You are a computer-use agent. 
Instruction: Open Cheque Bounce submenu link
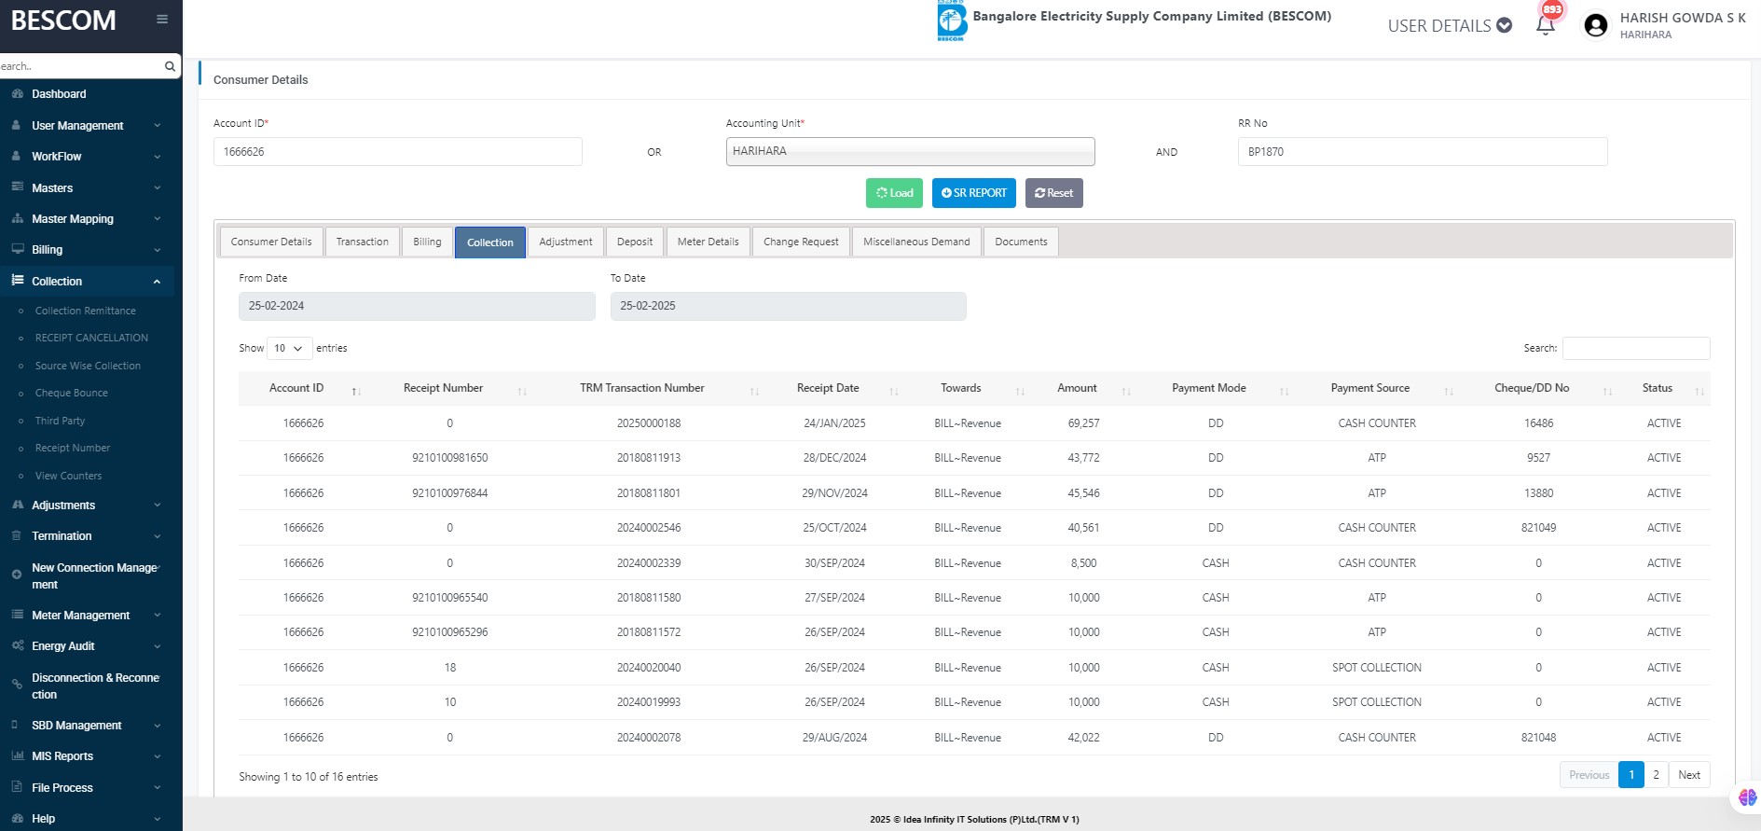tap(71, 393)
